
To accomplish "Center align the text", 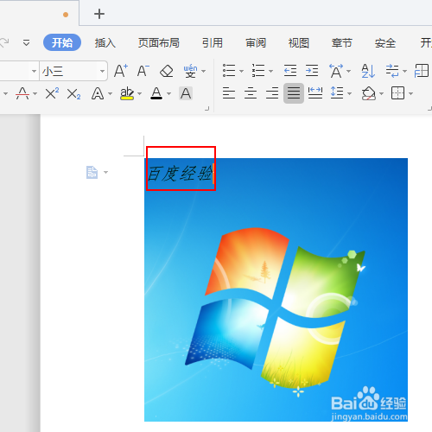I will click(251, 93).
